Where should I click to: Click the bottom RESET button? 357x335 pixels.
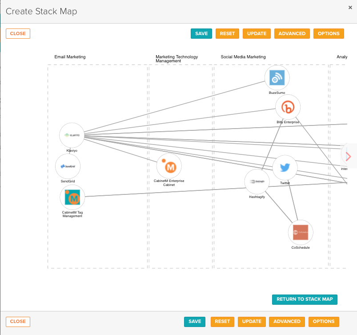pyautogui.click(x=222, y=322)
